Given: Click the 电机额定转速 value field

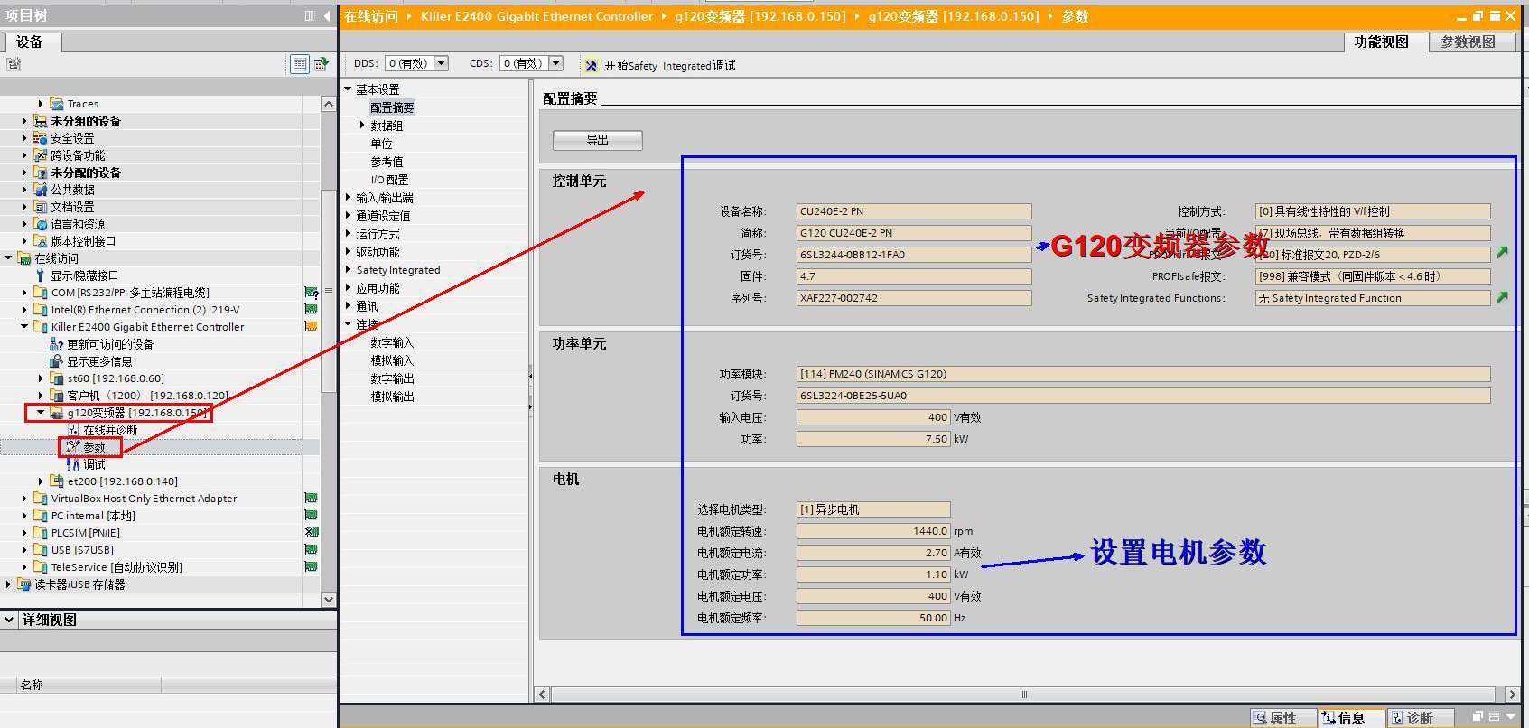Looking at the screenshot, I should tap(872, 531).
